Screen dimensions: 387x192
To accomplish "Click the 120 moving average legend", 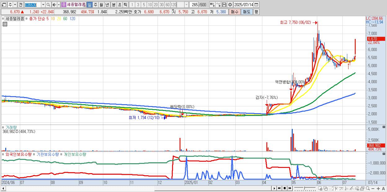I will coord(72,19).
